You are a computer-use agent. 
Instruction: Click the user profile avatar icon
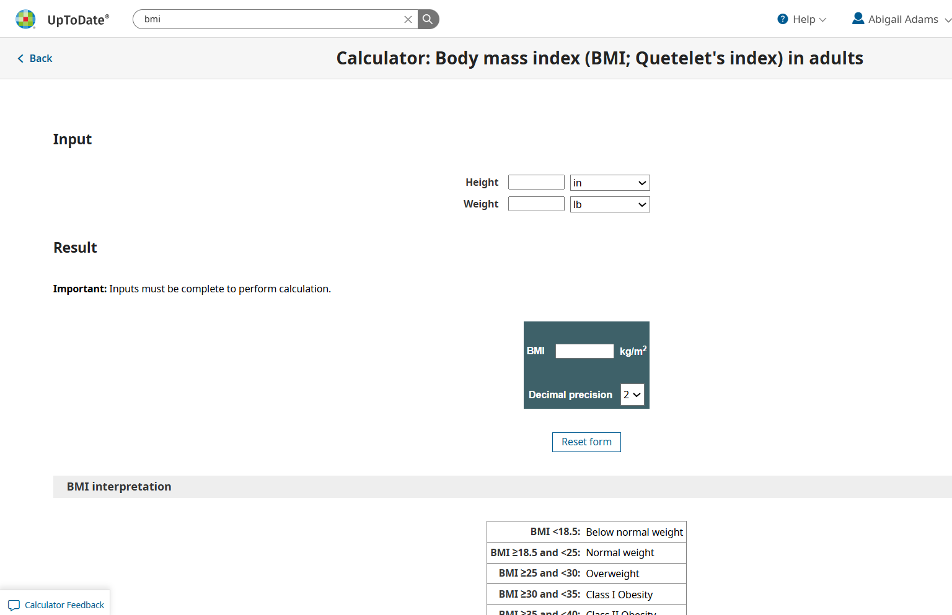(x=858, y=19)
